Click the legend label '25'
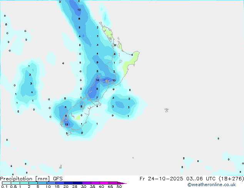This screenshot has height=188, width=244. [75, 186]
